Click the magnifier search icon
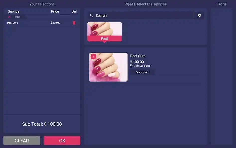 pos(91,15)
